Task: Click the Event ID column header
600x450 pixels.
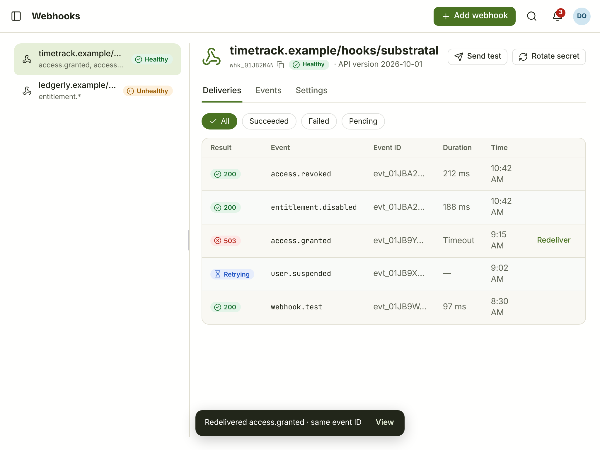Action: [x=387, y=148]
